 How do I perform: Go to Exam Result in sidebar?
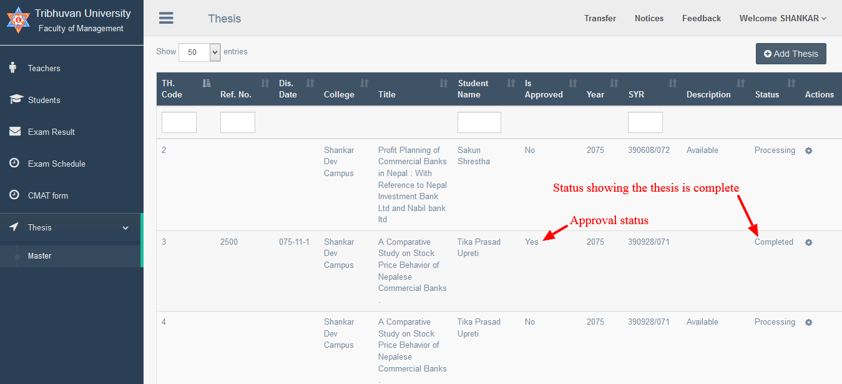click(51, 132)
